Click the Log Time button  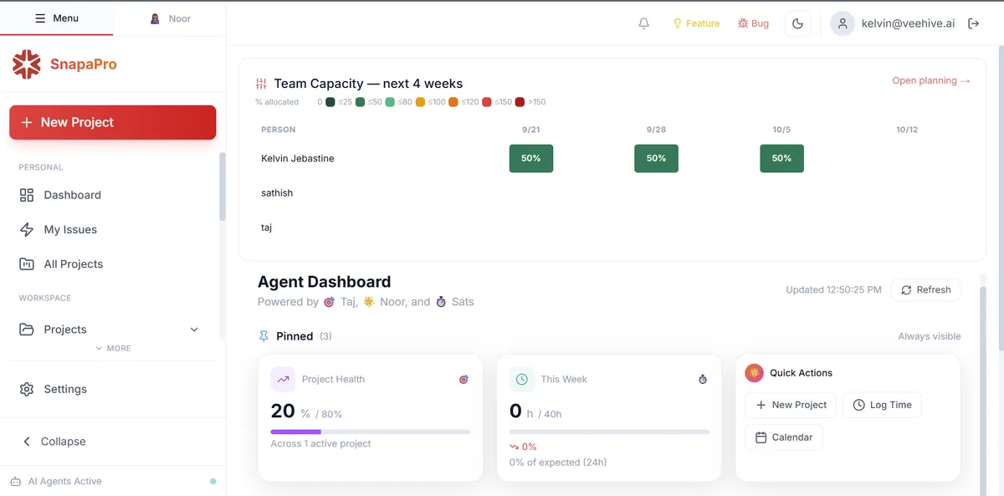click(x=882, y=405)
